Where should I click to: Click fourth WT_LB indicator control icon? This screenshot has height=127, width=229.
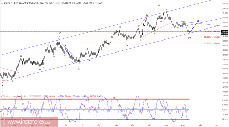pyautogui.click(x=38, y=96)
